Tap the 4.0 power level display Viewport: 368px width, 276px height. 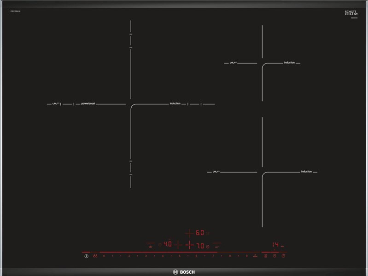[168, 245]
